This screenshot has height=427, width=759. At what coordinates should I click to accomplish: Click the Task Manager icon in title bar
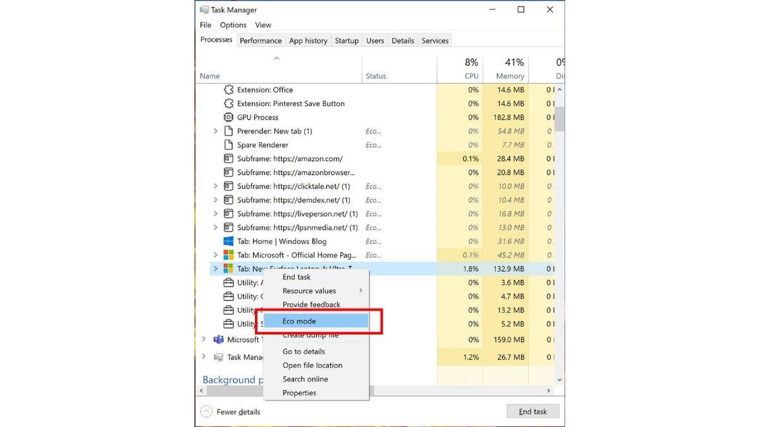pos(204,9)
